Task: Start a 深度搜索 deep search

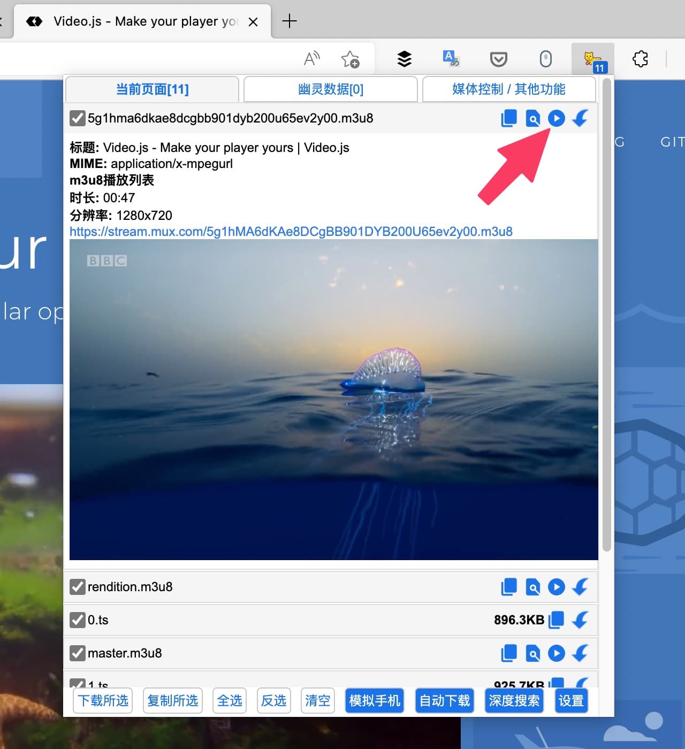Action: tap(513, 700)
